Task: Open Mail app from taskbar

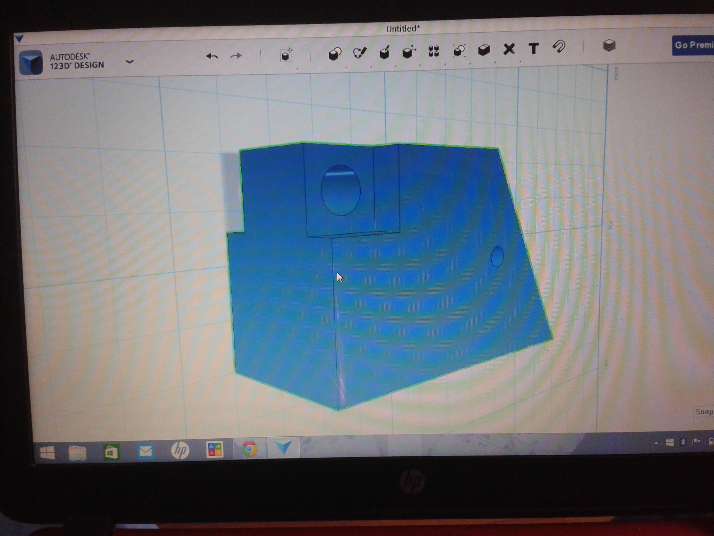Action: tap(145, 451)
